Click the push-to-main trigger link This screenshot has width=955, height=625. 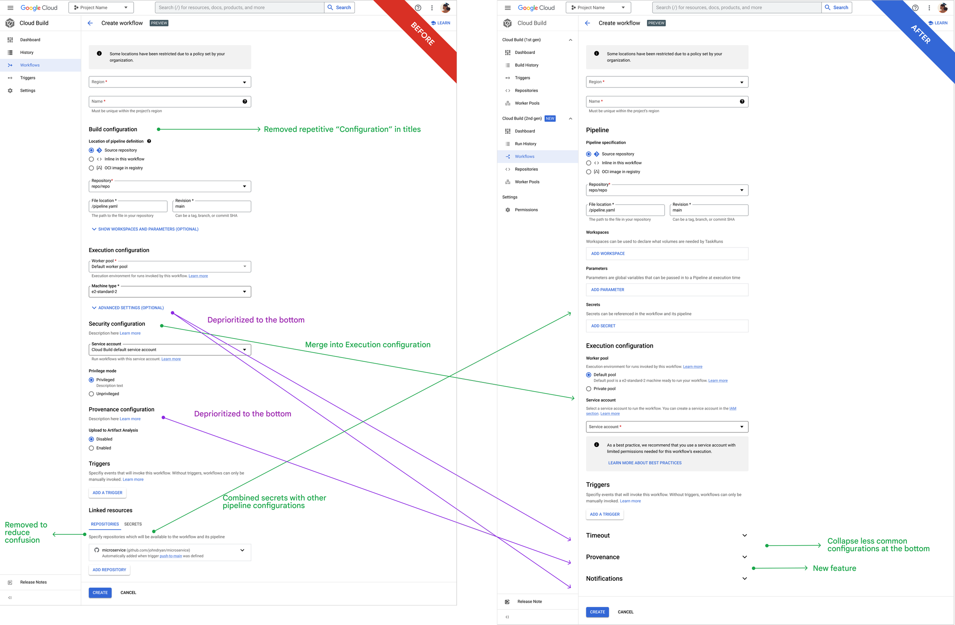[170, 556]
